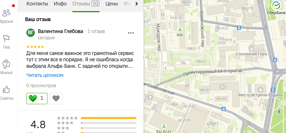The width and height of the screenshot is (286, 133).
Task: Click bus stop icon above Место Встречи Родина
Action: point(273,90)
